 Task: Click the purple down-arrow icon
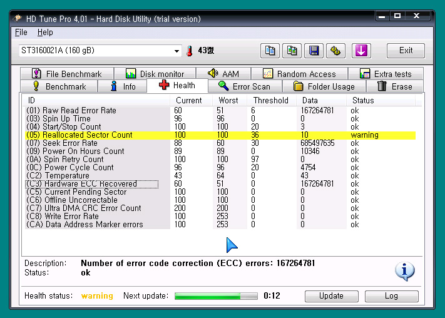(361, 51)
